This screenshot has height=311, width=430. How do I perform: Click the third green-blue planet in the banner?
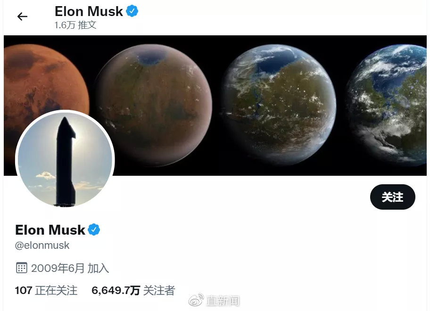click(x=279, y=105)
